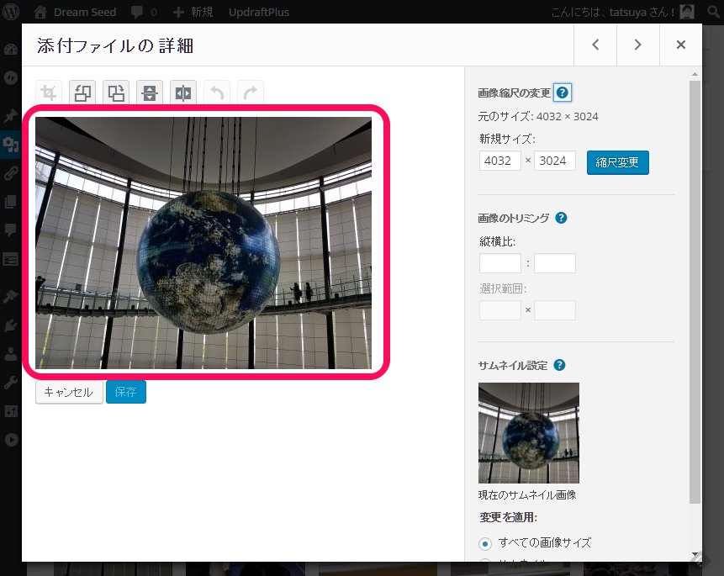Screen dimensions: 724x576
Task: Open the 新規 menu in admin bar
Action: point(193,12)
